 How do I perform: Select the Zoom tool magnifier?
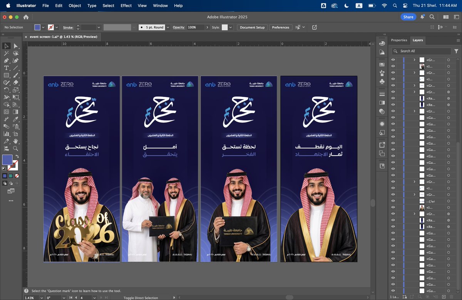(16, 148)
